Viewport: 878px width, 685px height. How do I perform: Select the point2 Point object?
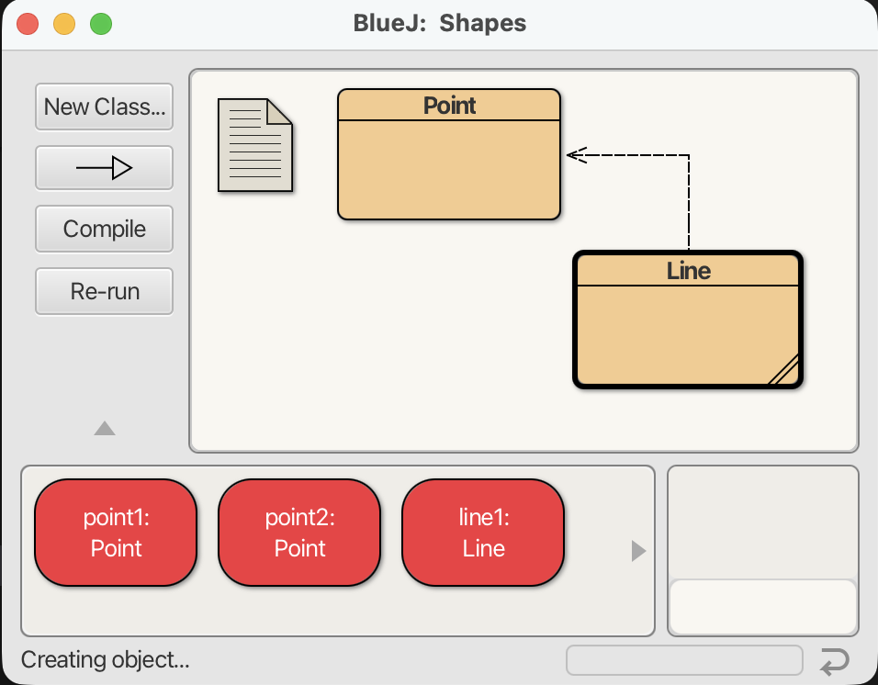click(x=299, y=533)
